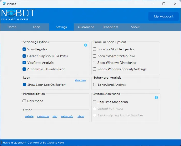This screenshot has height=146, width=181.
Task: Click the Contact us link
Action: tap(43, 116)
